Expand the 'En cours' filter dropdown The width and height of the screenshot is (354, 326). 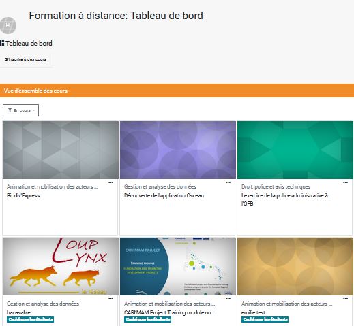tap(20, 110)
